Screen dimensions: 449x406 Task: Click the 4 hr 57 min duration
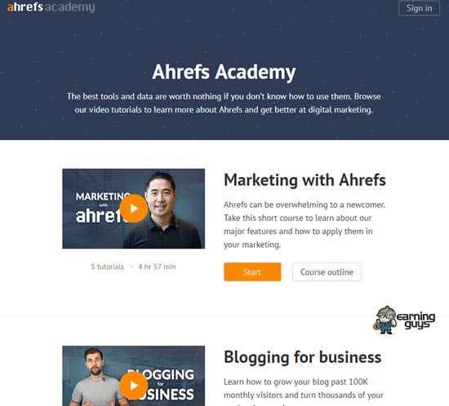tap(157, 267)
